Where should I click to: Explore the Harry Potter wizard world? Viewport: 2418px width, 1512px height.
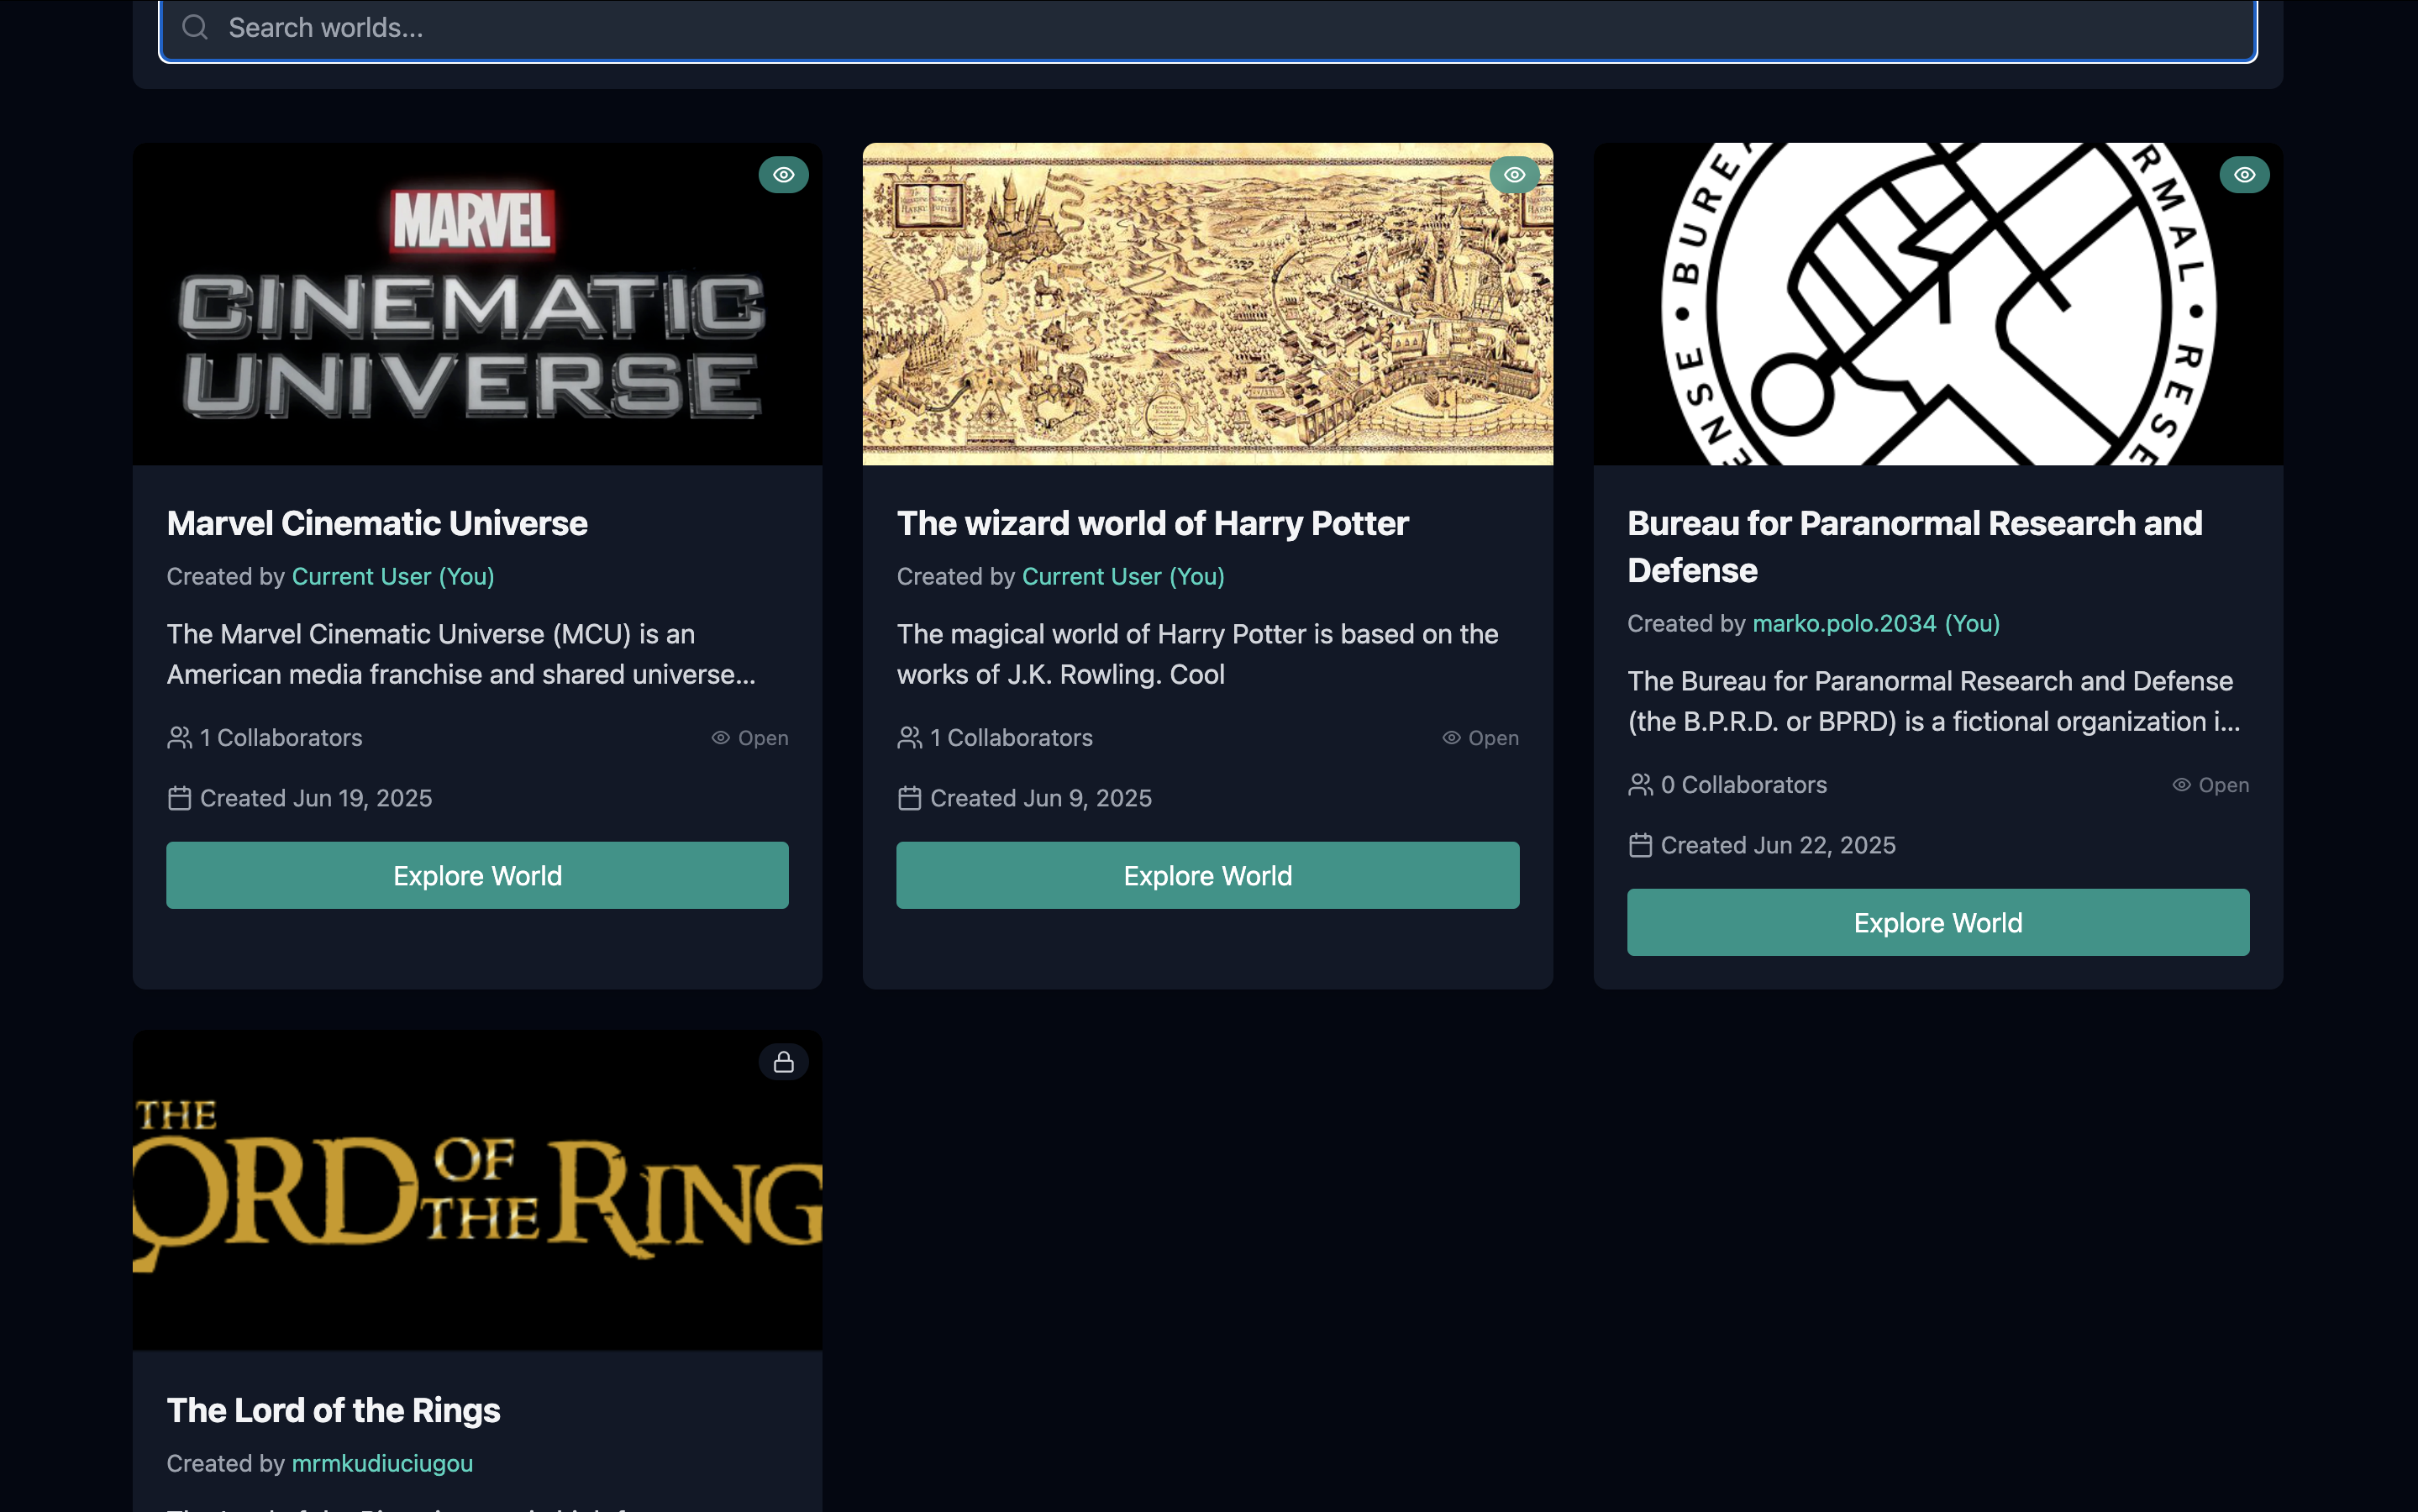[1207, 875]
